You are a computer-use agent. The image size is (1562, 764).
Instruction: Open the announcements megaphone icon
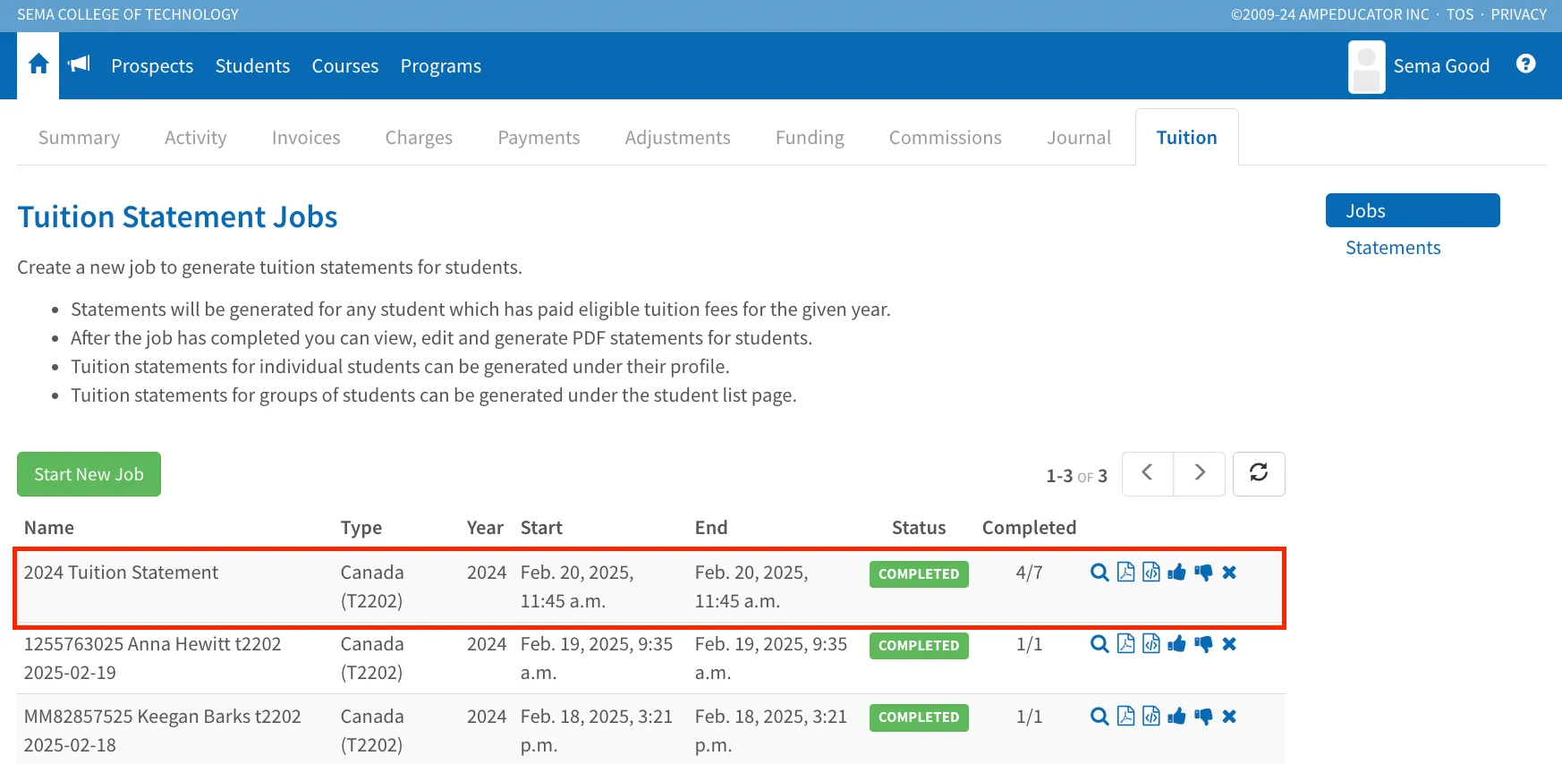tap(80, 64)
